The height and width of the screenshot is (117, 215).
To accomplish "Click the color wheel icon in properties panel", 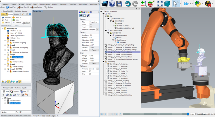I will pos(80,12).
